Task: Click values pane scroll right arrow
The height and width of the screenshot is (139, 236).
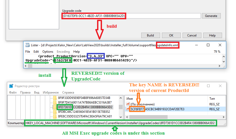Action: click(224, 117)
